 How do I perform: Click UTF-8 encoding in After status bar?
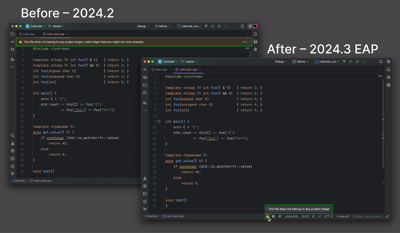[x=328, y=216]
